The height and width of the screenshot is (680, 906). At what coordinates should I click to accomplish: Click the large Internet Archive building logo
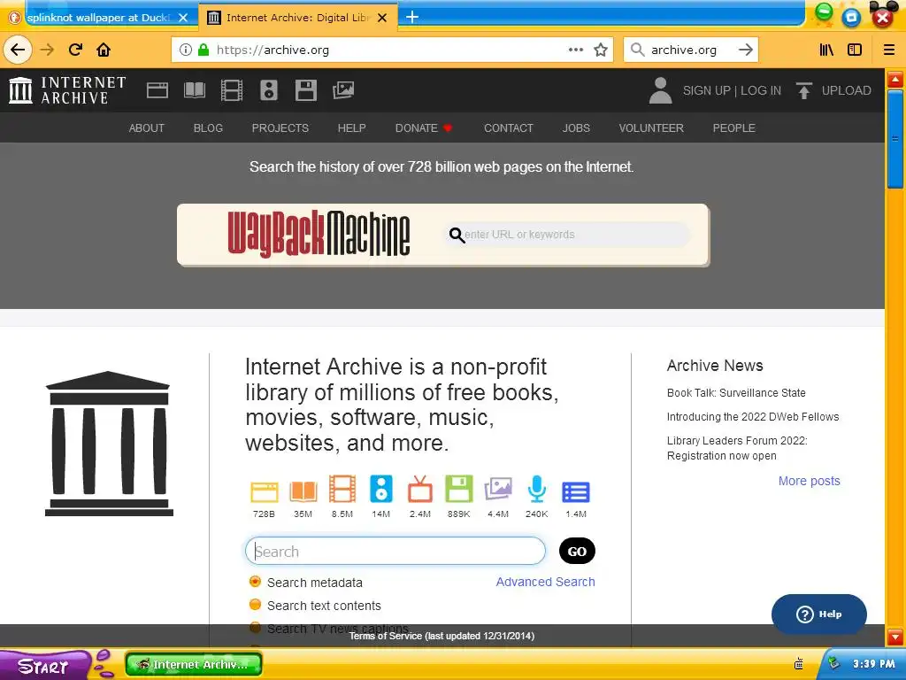pyautogui.click(x=109, y=444)
